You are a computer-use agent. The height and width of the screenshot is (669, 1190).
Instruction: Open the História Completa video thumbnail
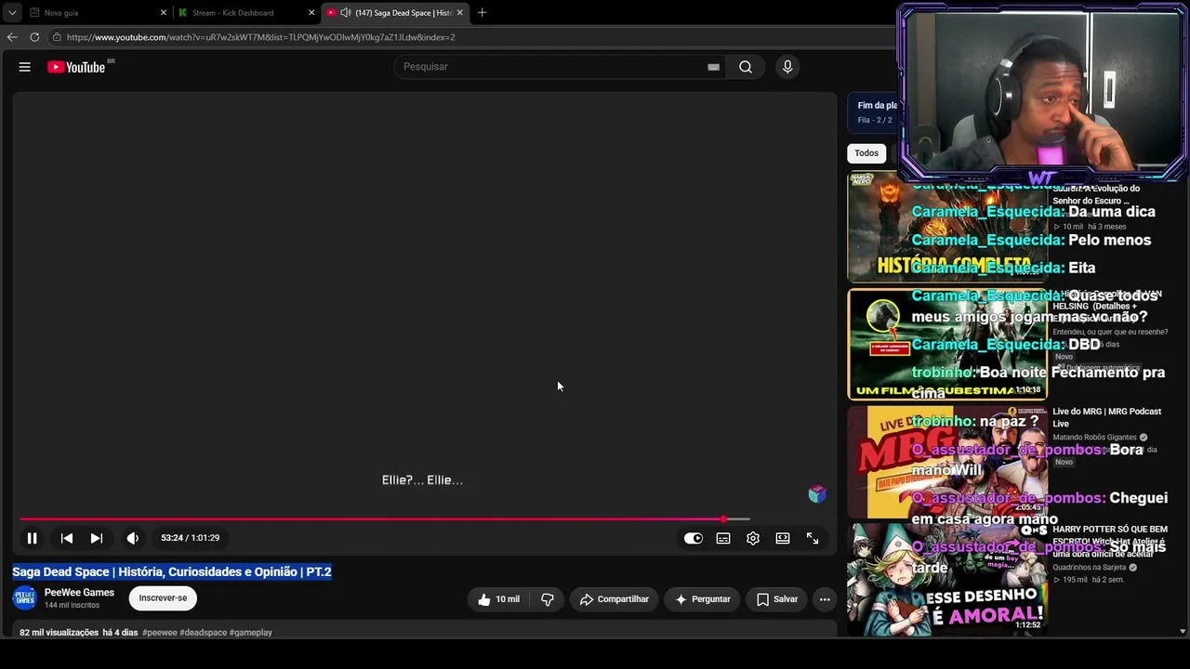pos(947,228)
